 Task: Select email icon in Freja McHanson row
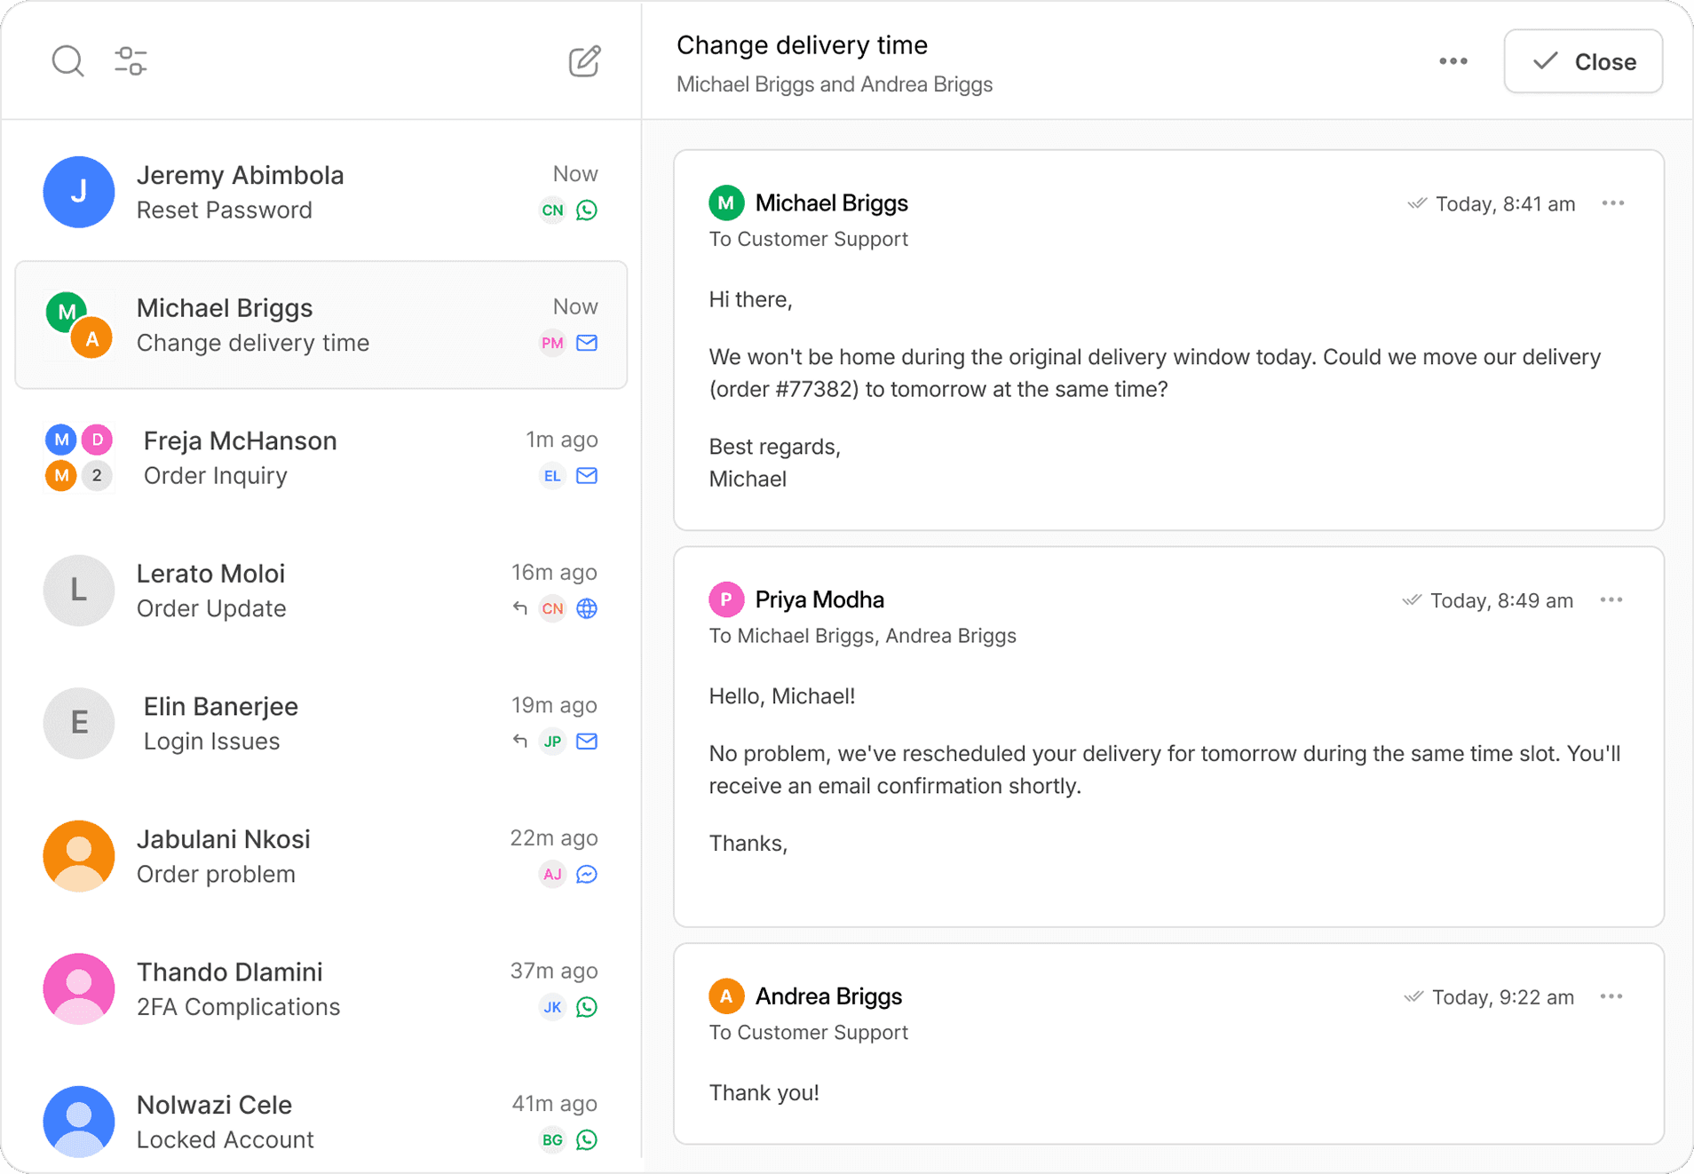tap(587, 476)
